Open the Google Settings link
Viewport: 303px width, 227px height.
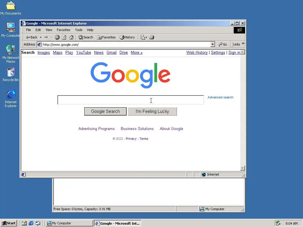218,53
